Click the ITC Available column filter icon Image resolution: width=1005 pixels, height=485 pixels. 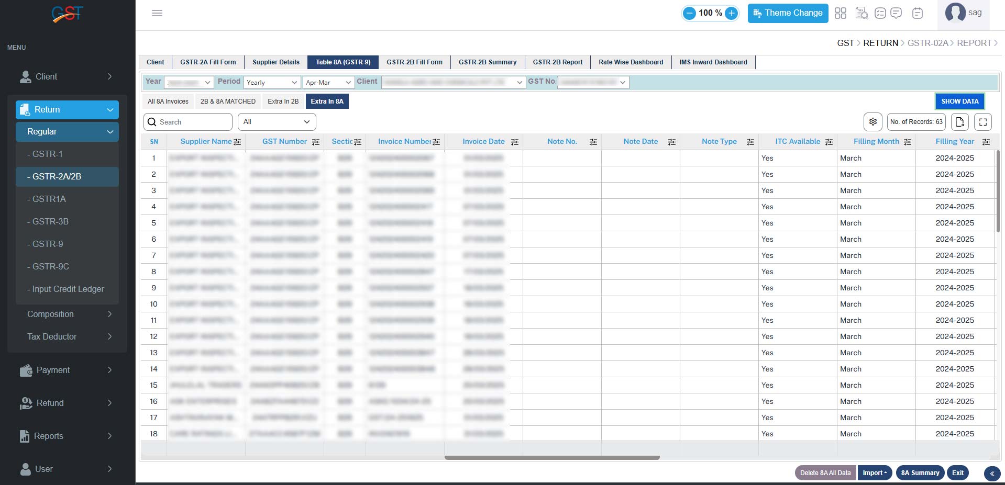point(829,142)
